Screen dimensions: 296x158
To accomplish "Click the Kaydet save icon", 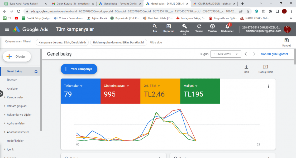I will pyautogui.click(x=287, y=42).
